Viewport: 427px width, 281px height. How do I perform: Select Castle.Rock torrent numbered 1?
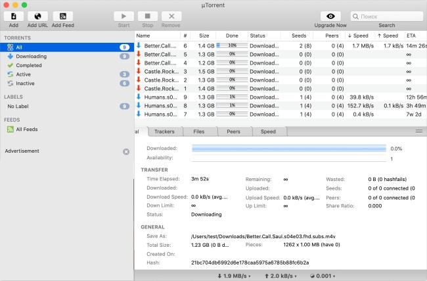click(281, 88)
